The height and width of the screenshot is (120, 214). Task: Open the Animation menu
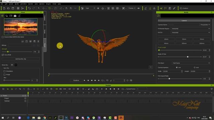tap(23, 4)
